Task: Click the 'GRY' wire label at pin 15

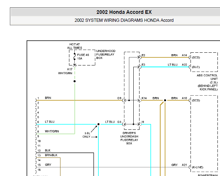Action: [x=48, y=165]
